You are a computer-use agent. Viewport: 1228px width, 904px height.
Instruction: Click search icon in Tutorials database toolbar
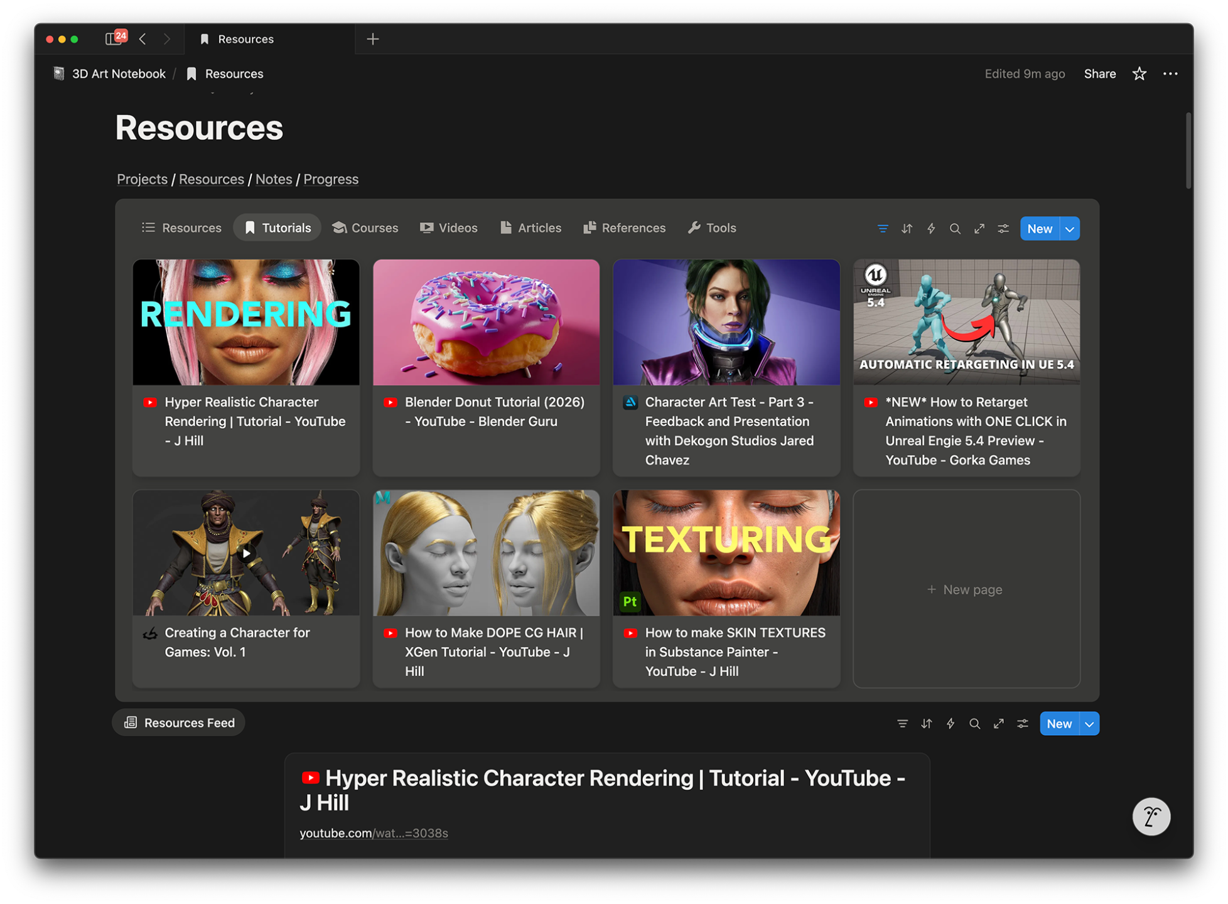click(955, 229)
